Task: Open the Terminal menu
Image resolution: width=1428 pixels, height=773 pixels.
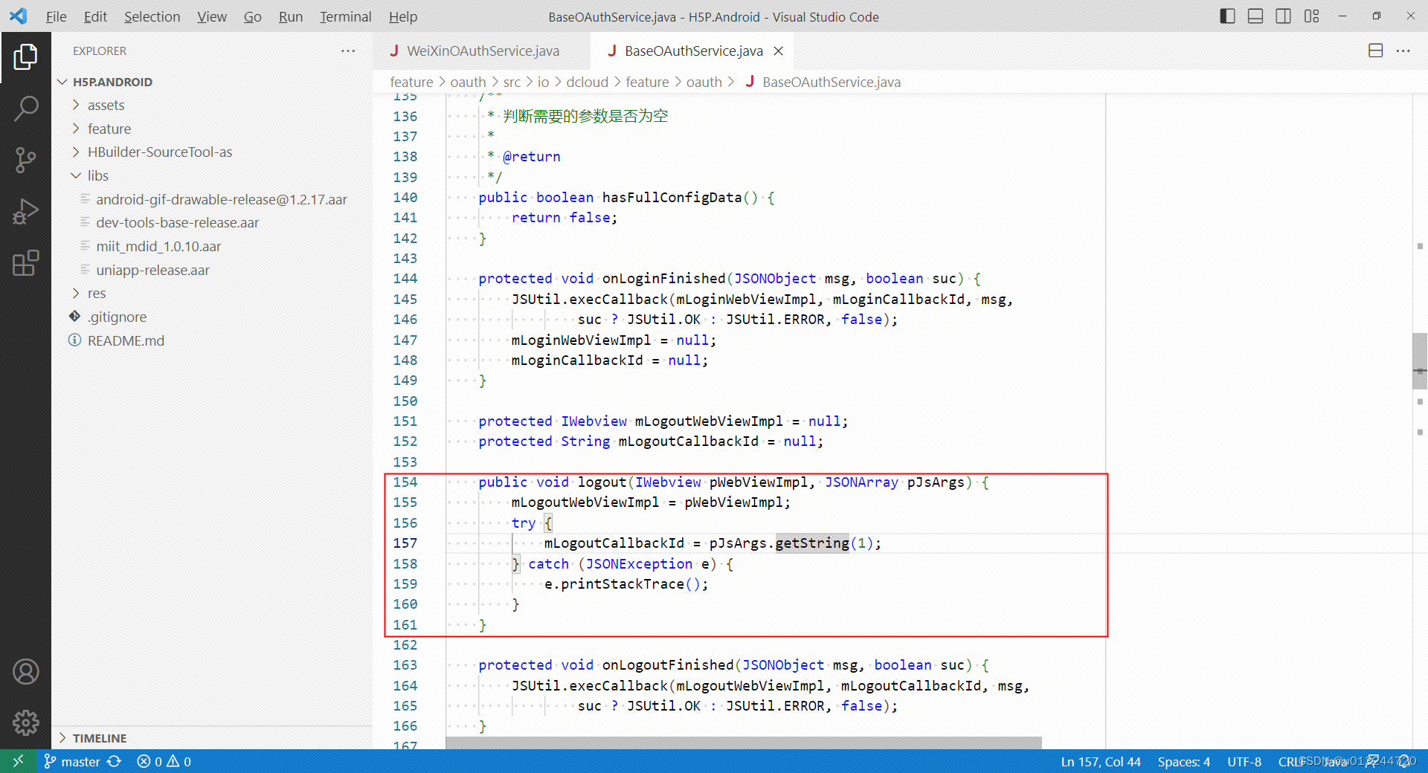Action: (345, 16)
